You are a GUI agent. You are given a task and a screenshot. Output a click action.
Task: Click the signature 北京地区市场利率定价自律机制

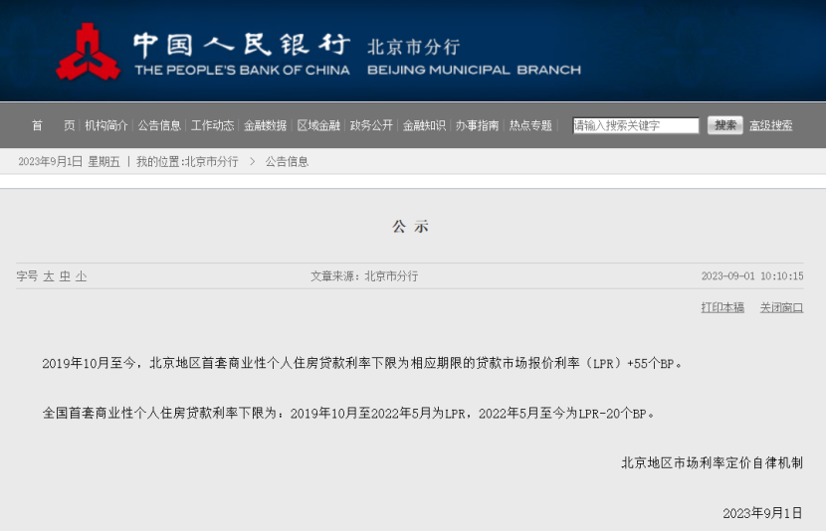click(713, 462)
